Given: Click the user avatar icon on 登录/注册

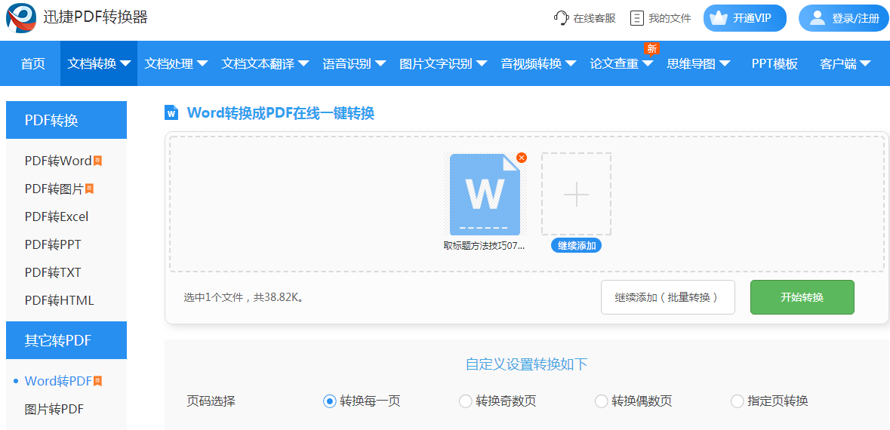Looking at the screenshot, I should [818, 17].
